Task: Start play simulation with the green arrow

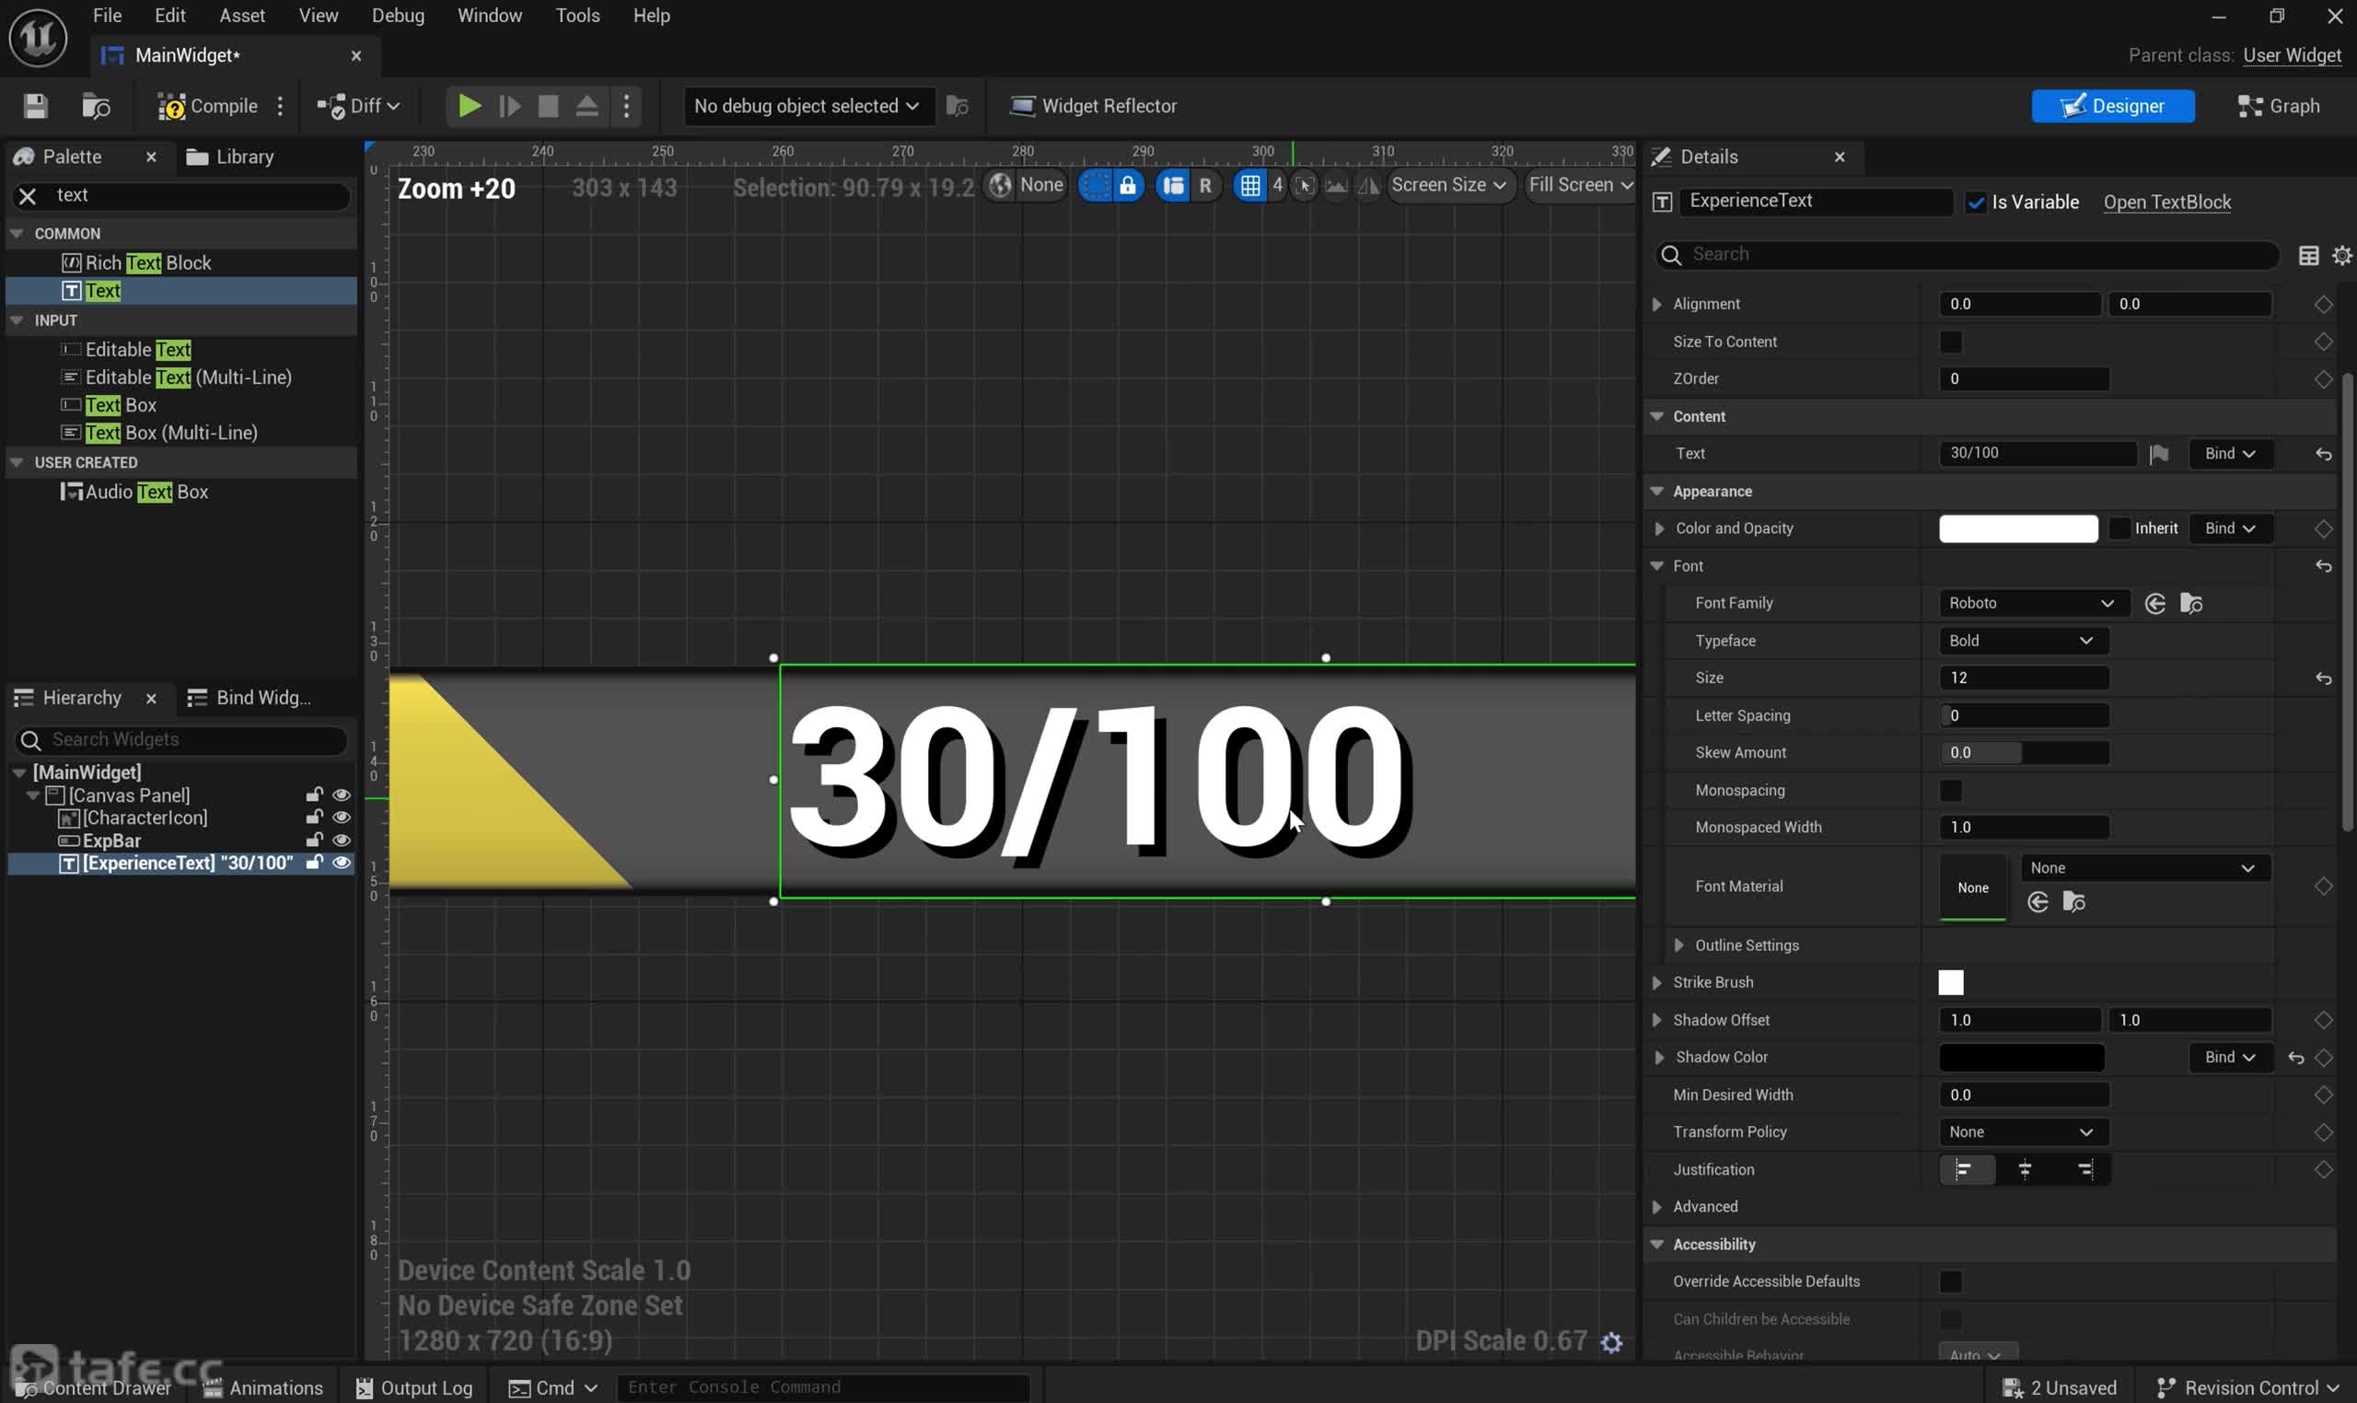Action: (469, 105)
